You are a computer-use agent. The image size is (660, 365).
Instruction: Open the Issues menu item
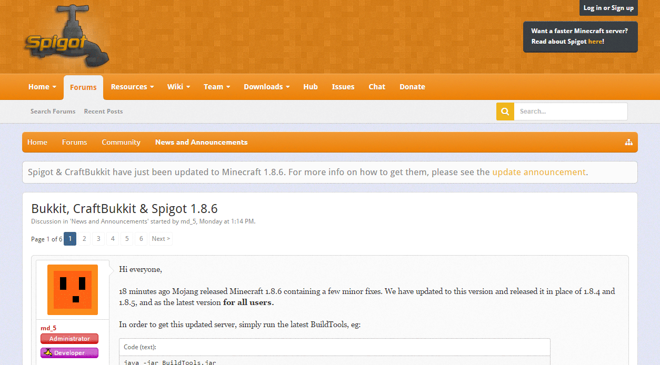pyautogui.click(x=343, y=87)
